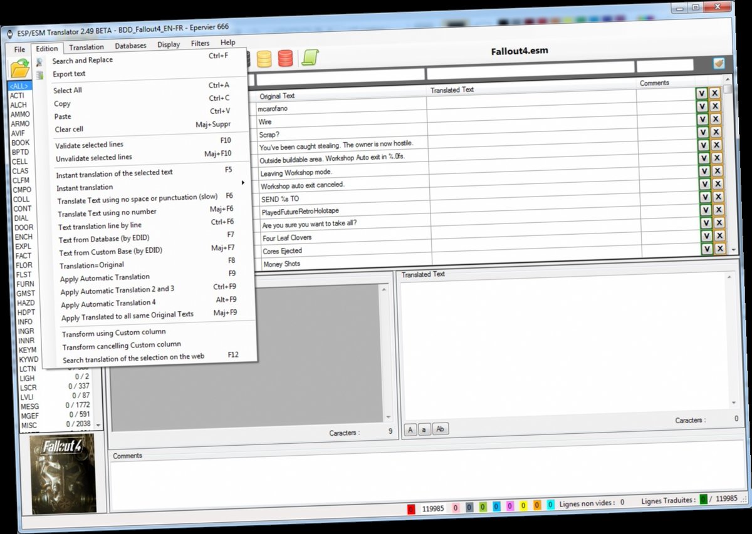Click the red database toolbar icon

click(285, 59)
